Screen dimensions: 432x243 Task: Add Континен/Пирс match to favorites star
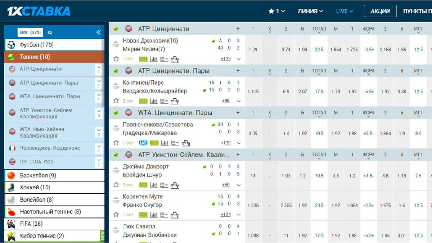click(x=116, y=101)
